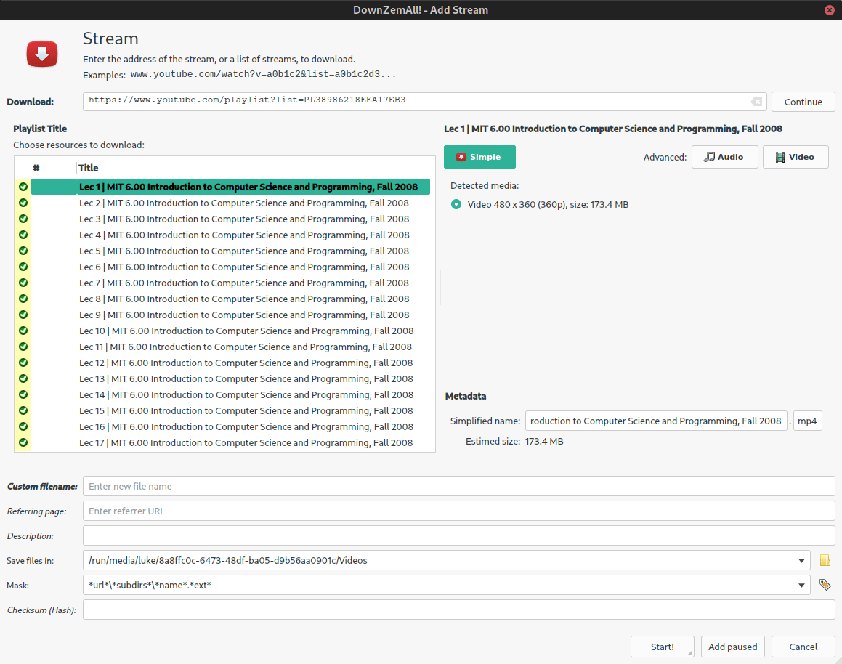Select the Lec 12 playlist row title
Screen dimensions: 842x664
246,363
